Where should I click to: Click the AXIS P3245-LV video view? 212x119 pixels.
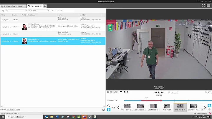click(159, 49)
